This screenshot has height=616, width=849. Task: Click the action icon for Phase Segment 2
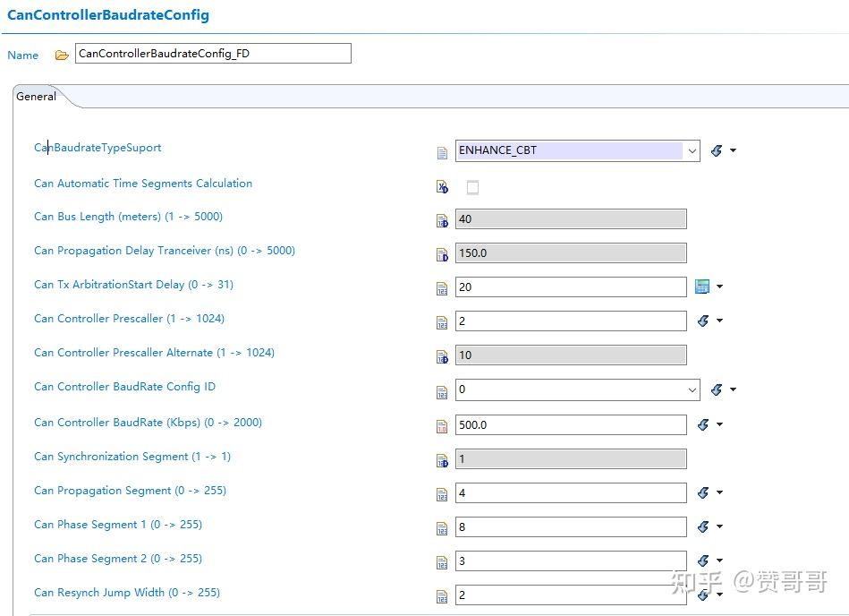703,560
